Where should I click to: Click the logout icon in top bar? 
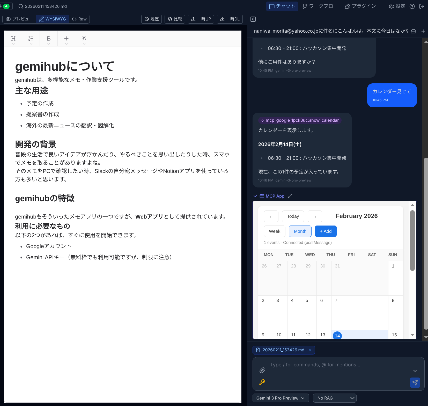point(422,6)
